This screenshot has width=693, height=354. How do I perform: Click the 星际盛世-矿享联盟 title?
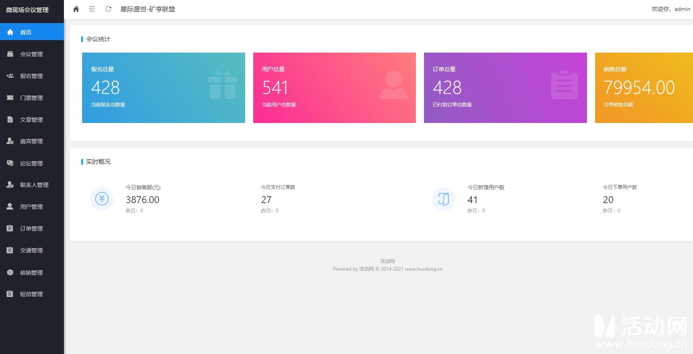click(148, 9)
